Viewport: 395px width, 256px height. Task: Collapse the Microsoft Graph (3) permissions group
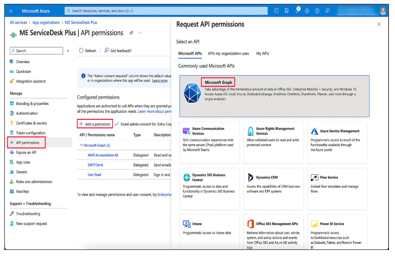pyautogui.click(x=81, y=145)
